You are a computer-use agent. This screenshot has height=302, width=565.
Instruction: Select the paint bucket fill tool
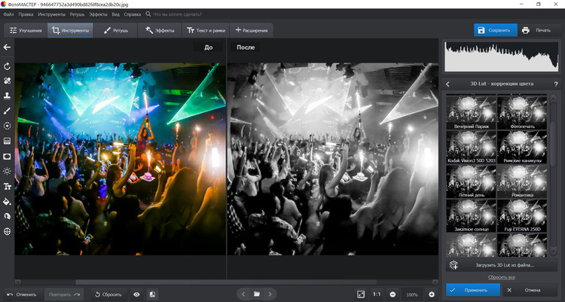tap(7, 202)
